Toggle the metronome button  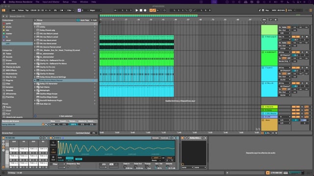click(x=62, y=10)
